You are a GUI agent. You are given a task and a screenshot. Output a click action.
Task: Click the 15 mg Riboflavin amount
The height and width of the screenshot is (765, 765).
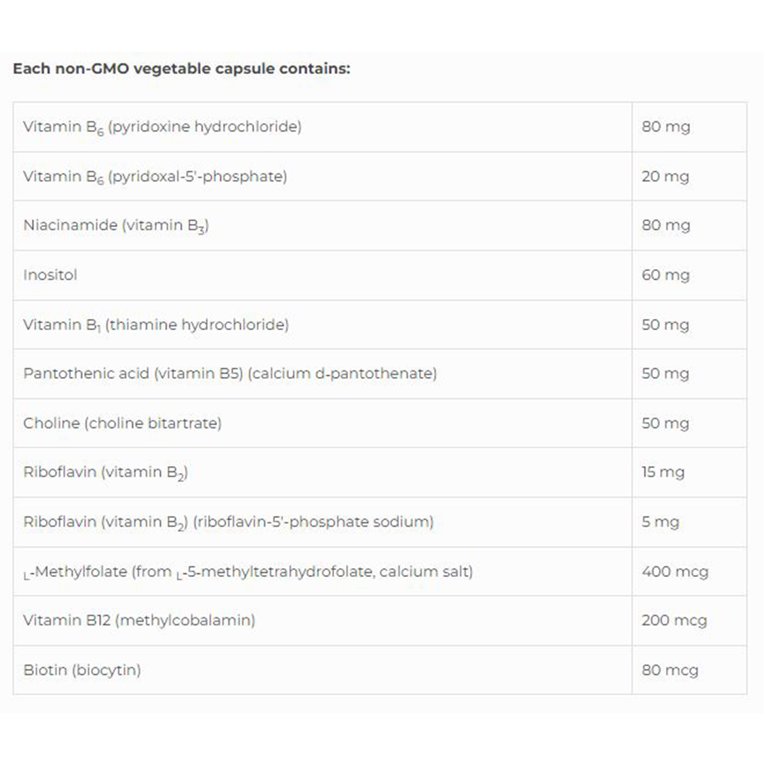tap(663, 472)
